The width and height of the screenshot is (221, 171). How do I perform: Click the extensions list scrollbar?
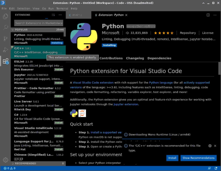65,35
